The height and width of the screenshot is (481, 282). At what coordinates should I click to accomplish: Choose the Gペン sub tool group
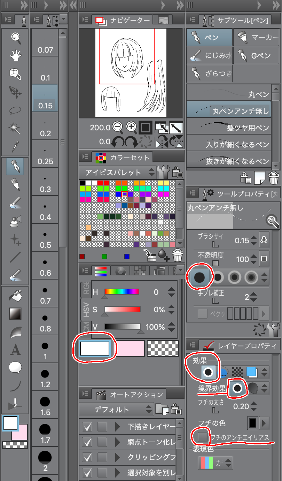click(x=257, y=55)
